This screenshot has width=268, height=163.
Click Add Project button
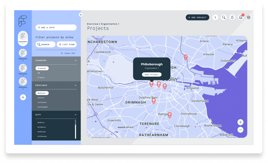197,18
